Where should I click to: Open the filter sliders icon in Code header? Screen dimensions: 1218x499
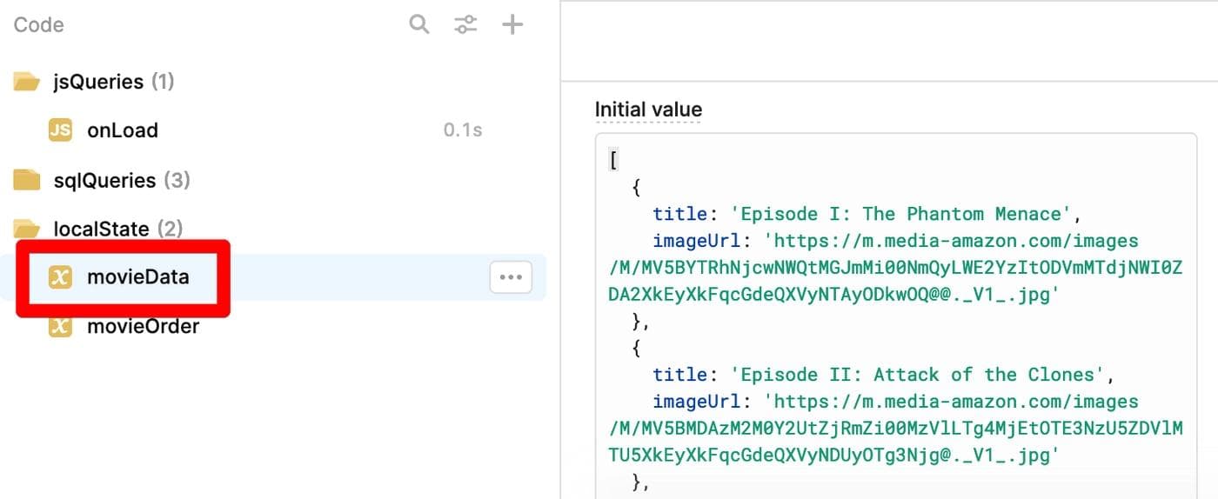click(466, 24)
